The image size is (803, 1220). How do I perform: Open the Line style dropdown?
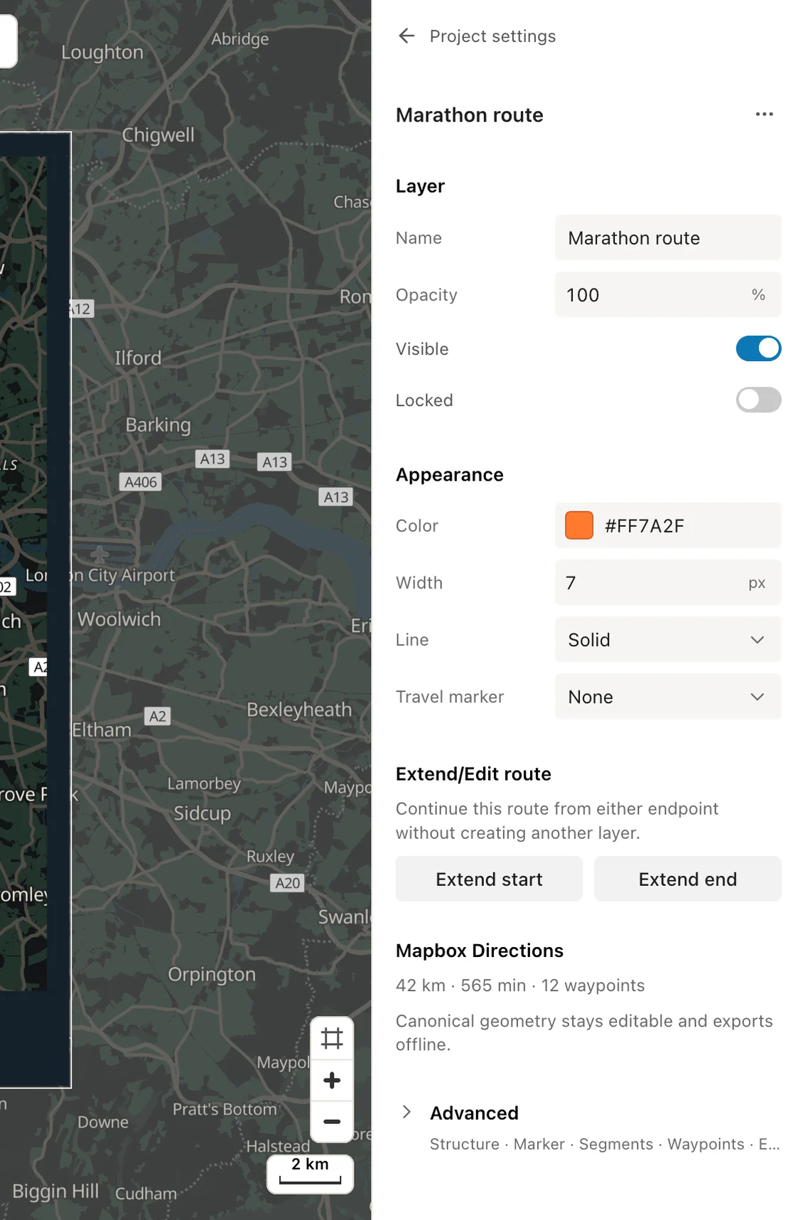coord(668,640)
